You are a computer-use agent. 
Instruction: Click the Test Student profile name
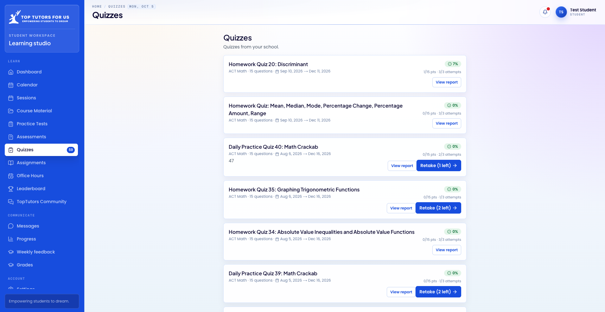583,10
